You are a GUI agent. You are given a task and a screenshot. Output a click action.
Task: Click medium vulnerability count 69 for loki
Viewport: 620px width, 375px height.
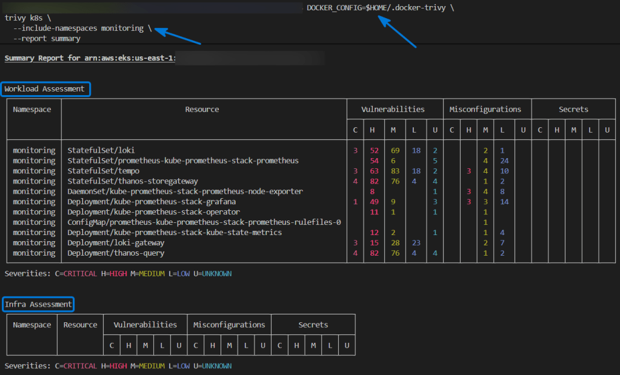[395, 151]
